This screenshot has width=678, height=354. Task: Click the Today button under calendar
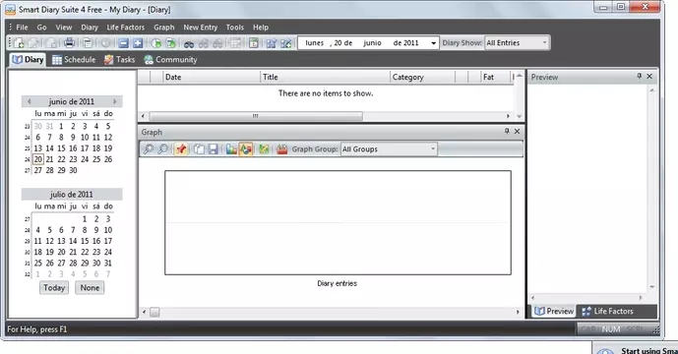click(54, 288)
